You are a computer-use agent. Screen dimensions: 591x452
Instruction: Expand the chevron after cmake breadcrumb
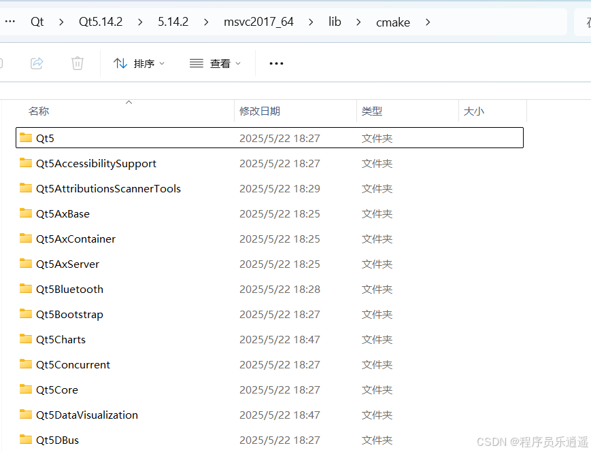428,22
